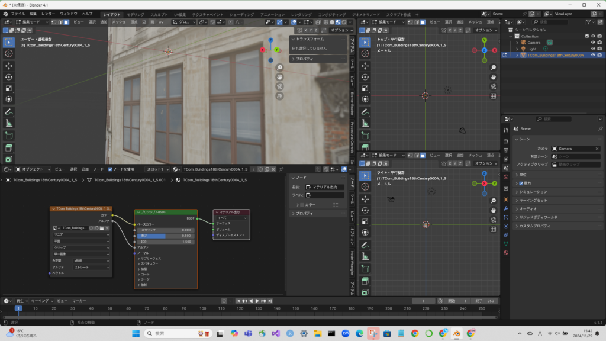
Task: Select the Move tool in the viewport toolbar
Action: pos(9,65)
